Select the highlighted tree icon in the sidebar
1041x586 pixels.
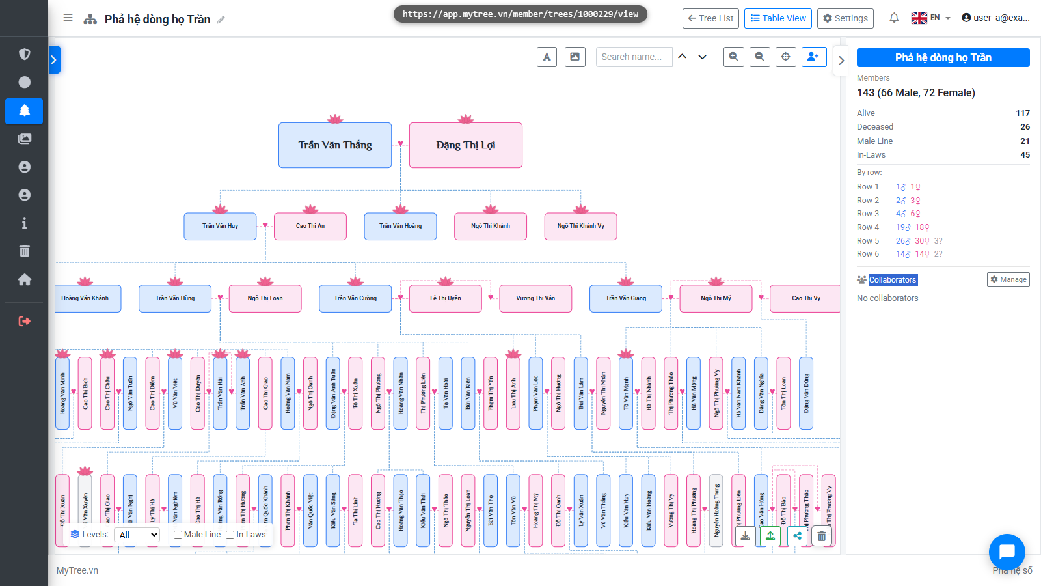pos(24,111)
